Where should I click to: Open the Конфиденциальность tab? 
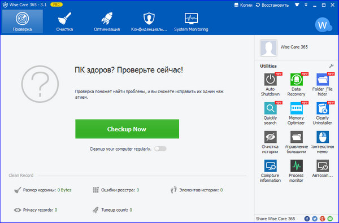[x=149, y=21]
